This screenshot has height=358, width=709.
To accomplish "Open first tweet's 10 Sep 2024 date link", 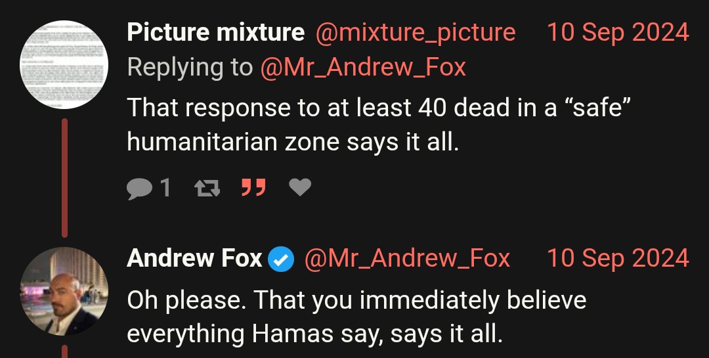I will click(x=618, y=33).
